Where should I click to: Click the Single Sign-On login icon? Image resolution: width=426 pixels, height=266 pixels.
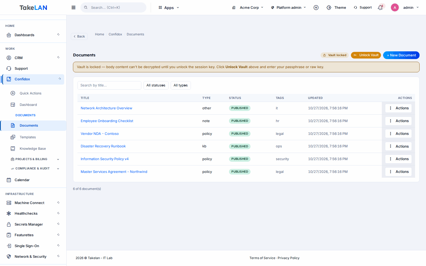point(9,246)
